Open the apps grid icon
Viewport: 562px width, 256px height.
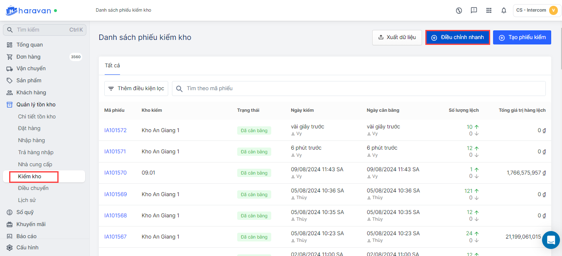489,10
